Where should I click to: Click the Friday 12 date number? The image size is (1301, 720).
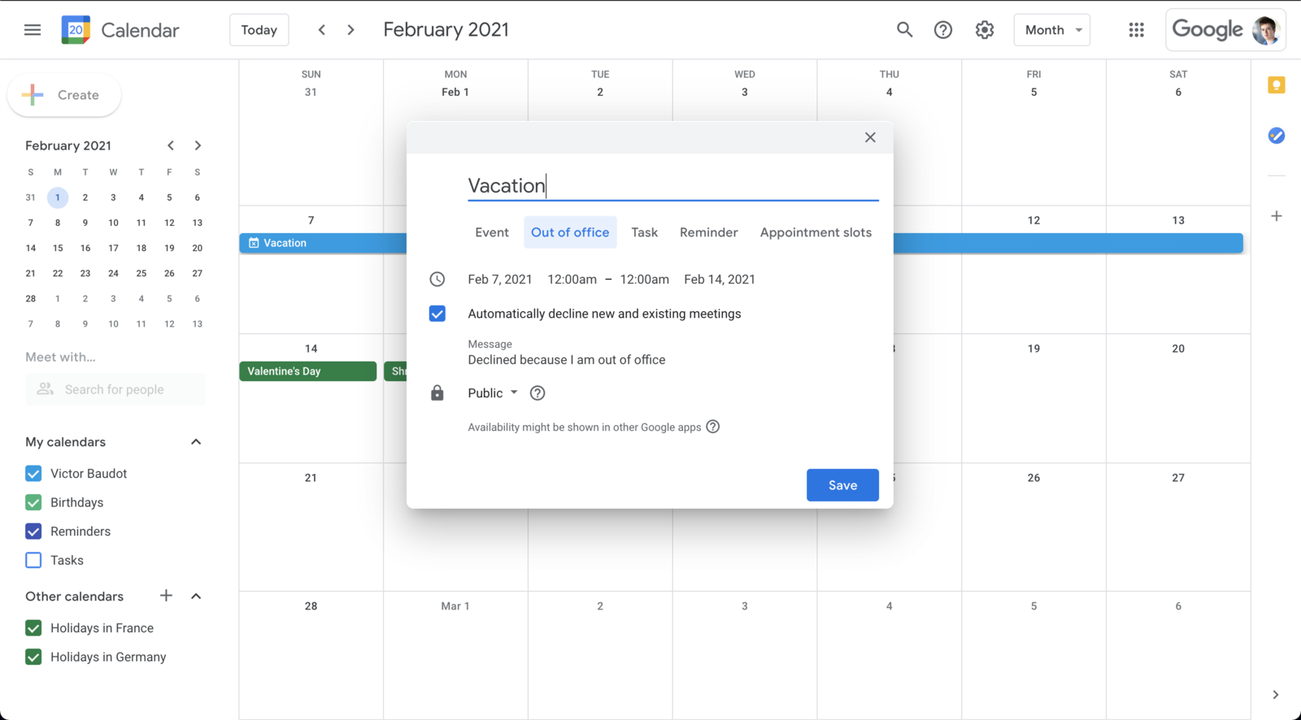coord(1033,220)
